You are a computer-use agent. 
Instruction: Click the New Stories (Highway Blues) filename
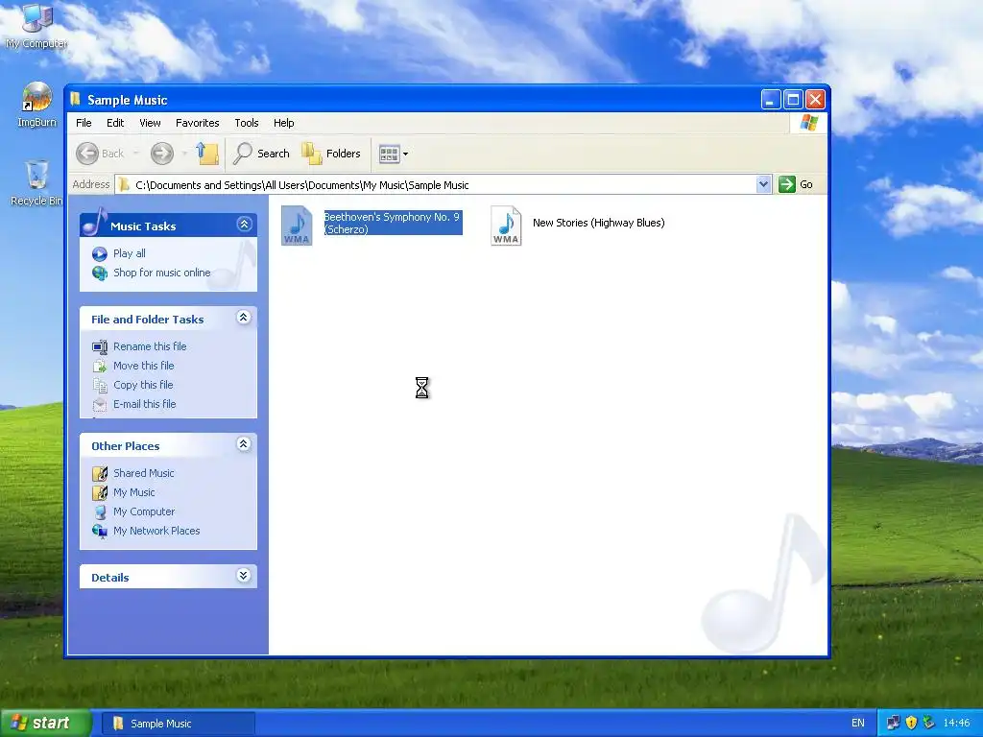click(599, 223)
